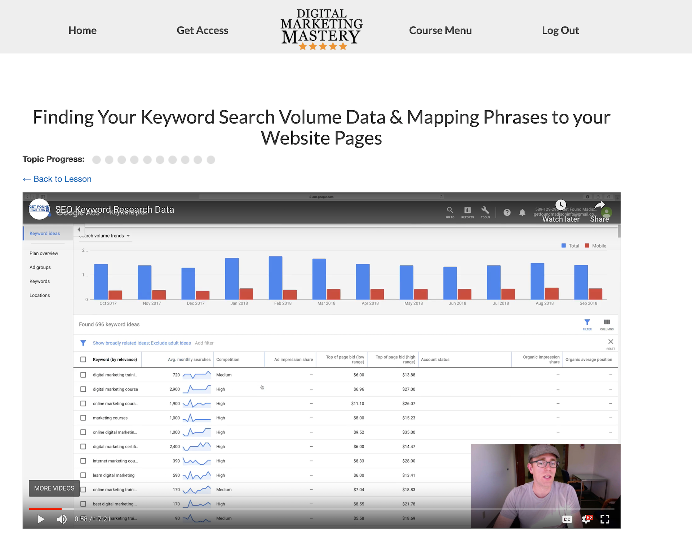This screenshot has height=536, width=692.
Task: Click the first Topic Progress dot
Action: tap(96, 160)
